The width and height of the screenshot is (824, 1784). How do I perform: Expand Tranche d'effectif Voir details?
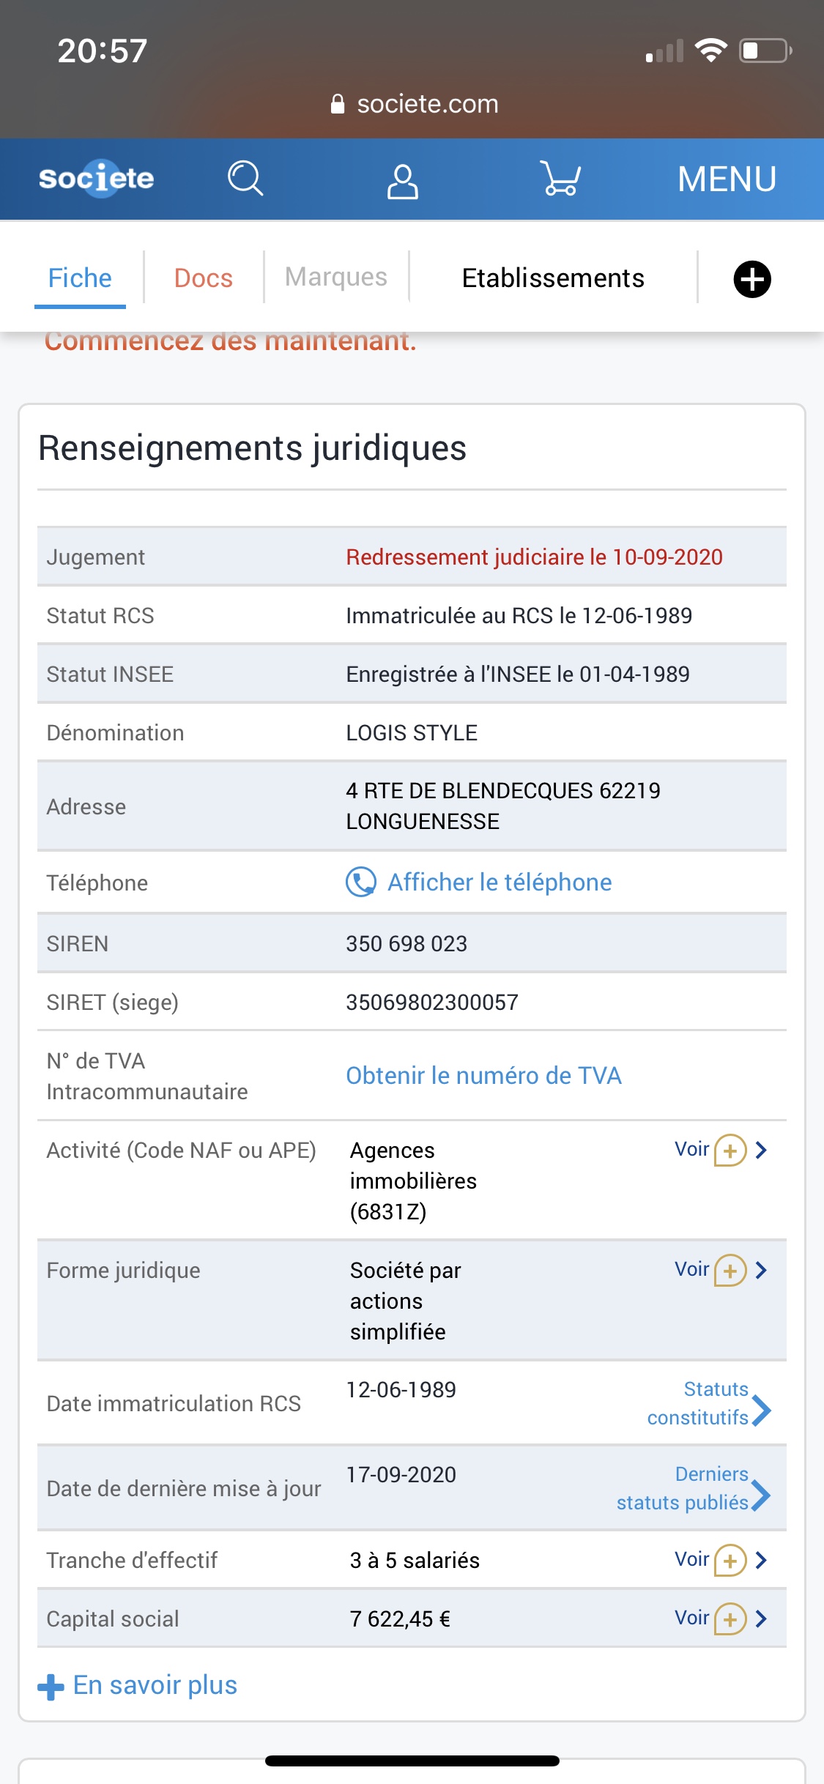(x=721, y=1560)
